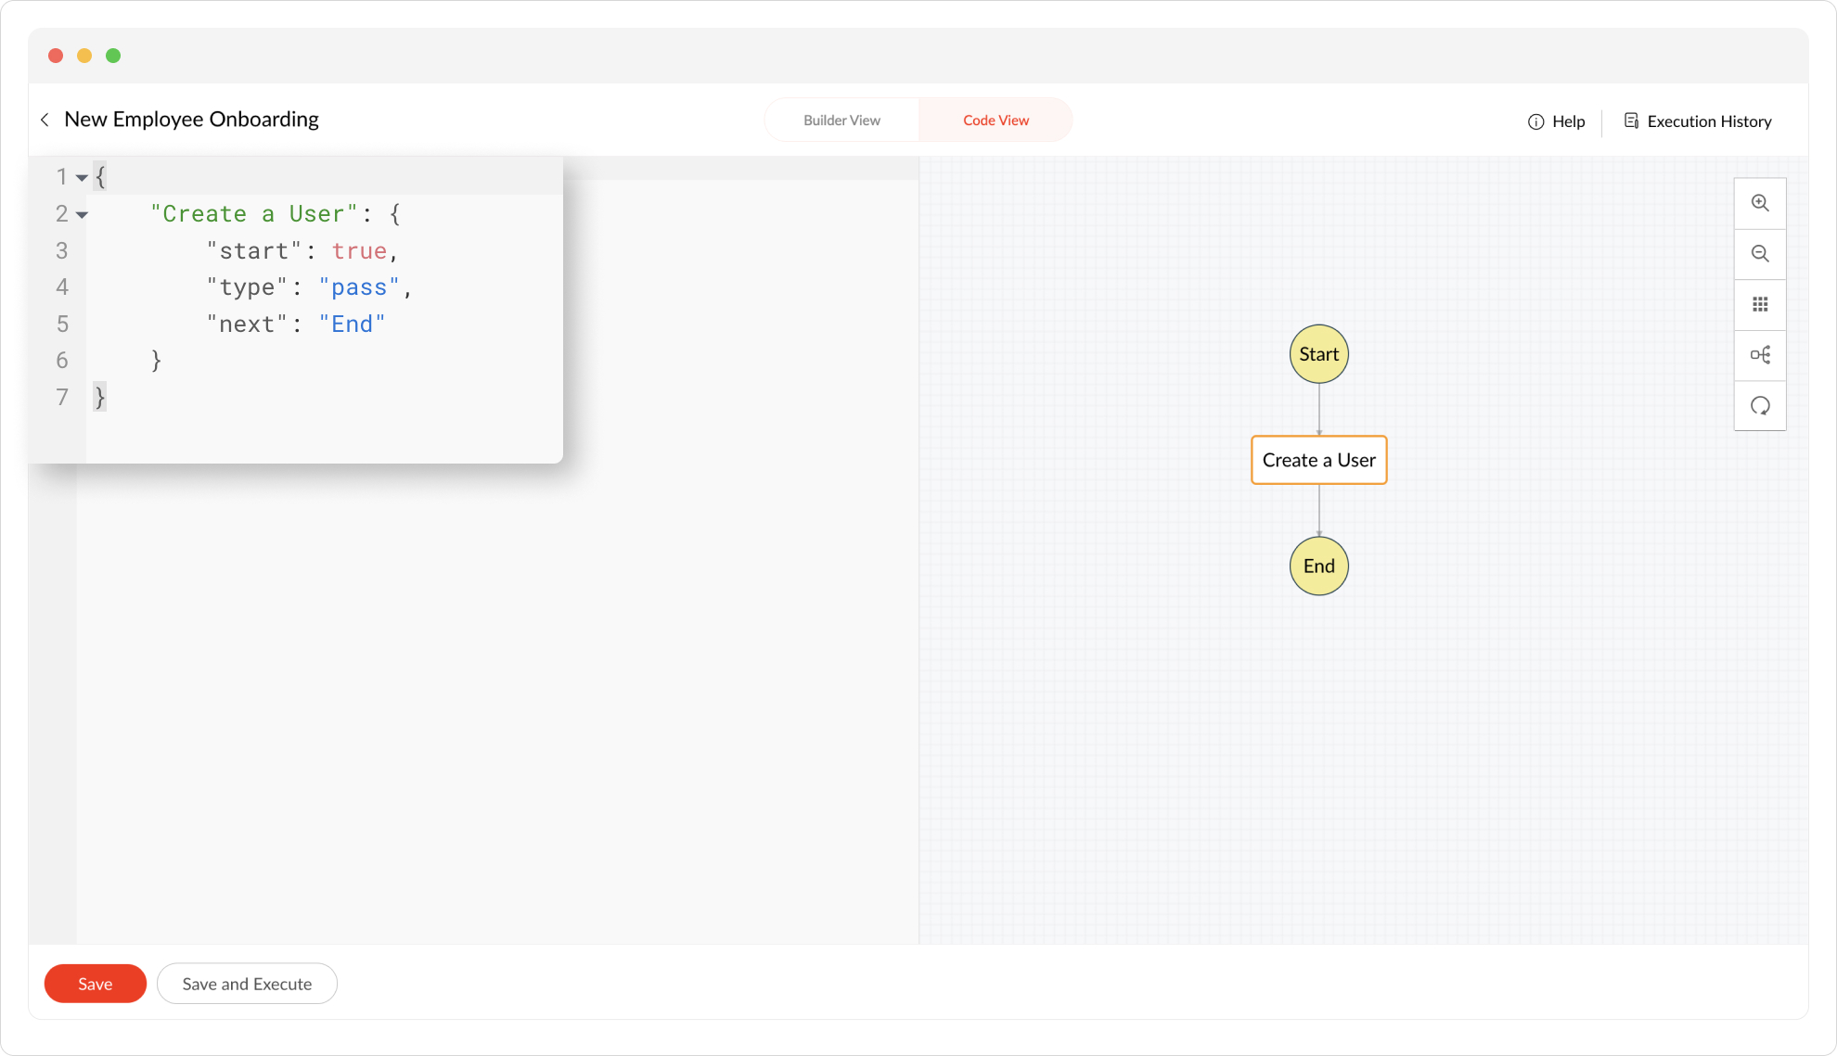Click the green macOS fullscreen dot
This screenshot has width=1837, height=1056.
pyautogui.click(x=113, y=56)
